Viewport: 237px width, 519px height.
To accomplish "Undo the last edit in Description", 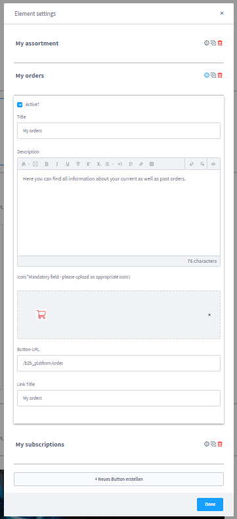I will pos(191,164).
